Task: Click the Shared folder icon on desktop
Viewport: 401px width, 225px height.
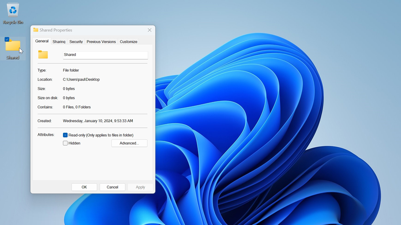Action: [x=13, y=46]
